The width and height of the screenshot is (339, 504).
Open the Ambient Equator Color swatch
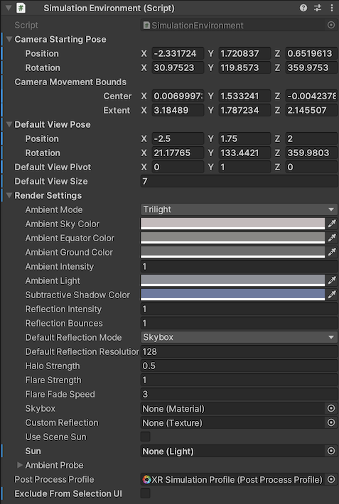coord(233,238)
